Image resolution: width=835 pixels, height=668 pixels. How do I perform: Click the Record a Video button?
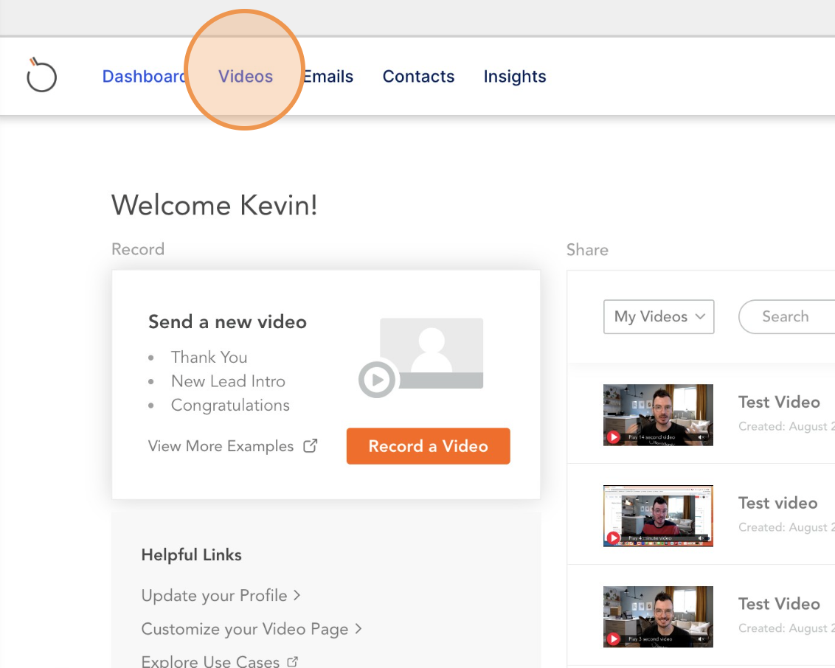pos(428,446)
